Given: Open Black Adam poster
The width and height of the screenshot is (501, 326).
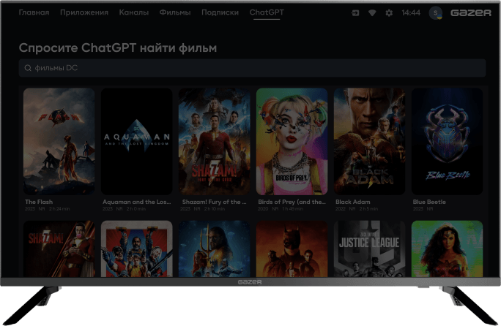Looking at the screenshot, I should [369, 141].
